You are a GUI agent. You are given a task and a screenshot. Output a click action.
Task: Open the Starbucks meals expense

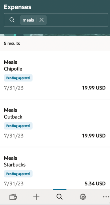tap(55, 168)
